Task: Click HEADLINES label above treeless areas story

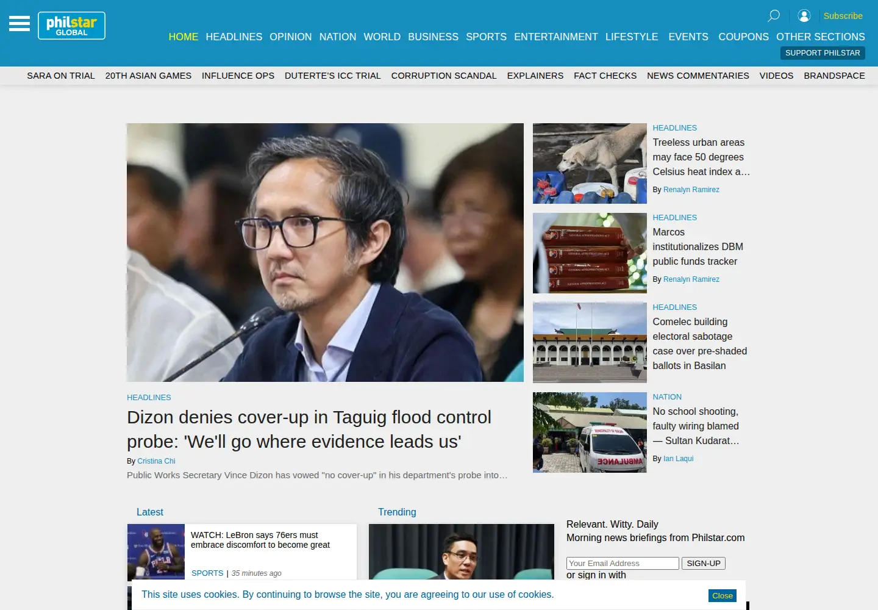Action: coord(674,128)
